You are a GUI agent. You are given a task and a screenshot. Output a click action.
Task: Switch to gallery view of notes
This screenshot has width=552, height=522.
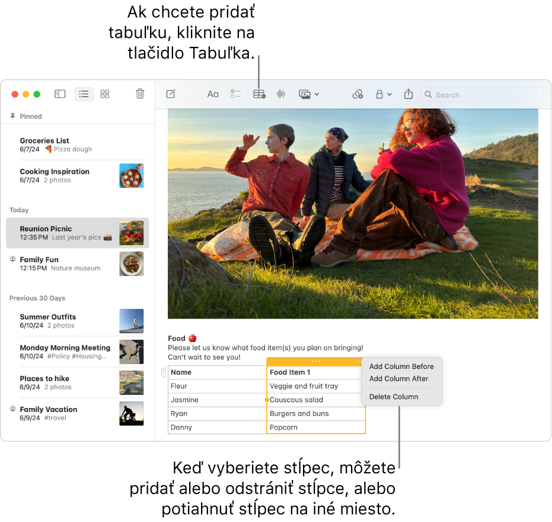click(x=105, y=94)
